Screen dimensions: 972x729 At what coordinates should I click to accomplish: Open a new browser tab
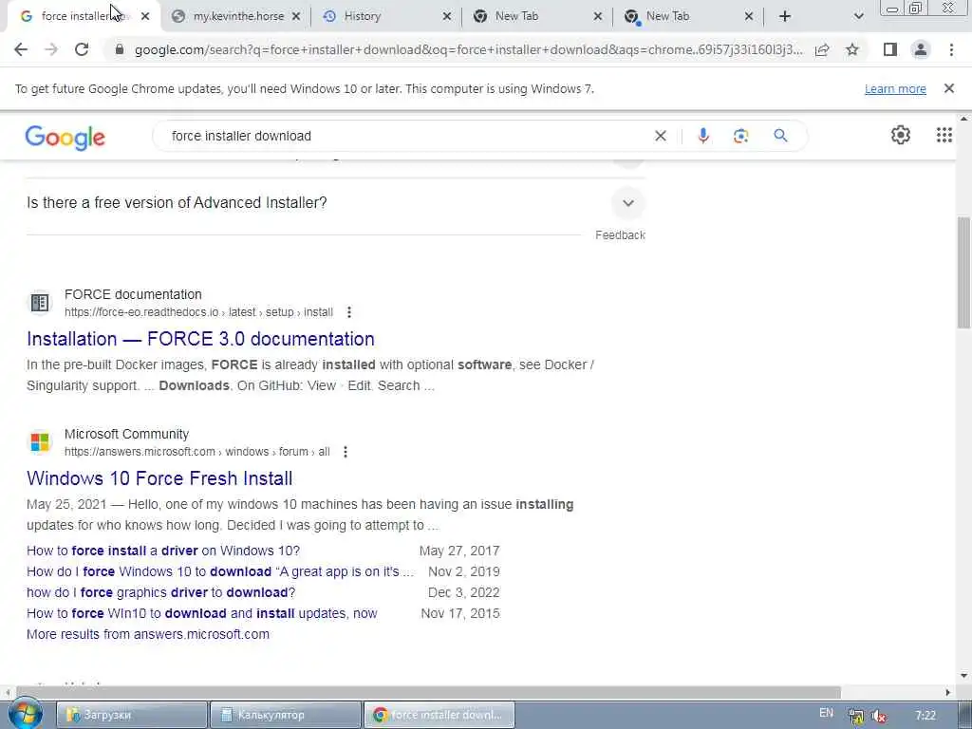point(785,16)
